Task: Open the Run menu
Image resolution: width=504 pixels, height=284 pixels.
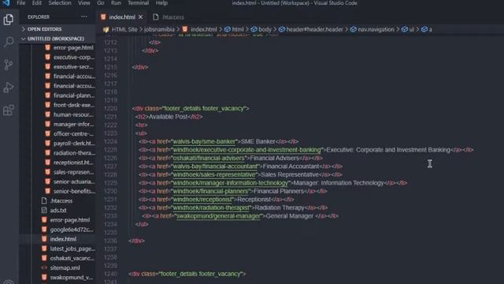Action: 116,3
